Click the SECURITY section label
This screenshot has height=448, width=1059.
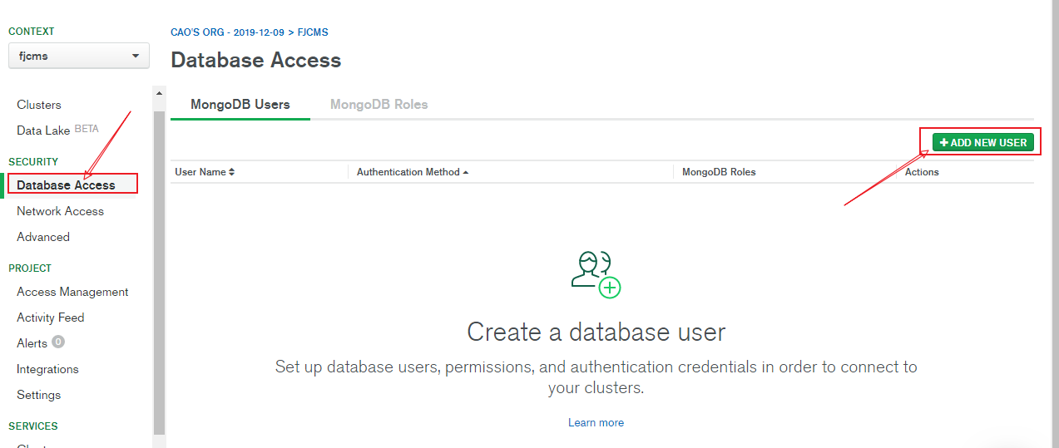(33, 162)
